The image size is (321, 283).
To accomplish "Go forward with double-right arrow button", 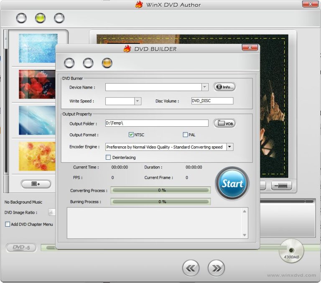I will coord(216,268).
